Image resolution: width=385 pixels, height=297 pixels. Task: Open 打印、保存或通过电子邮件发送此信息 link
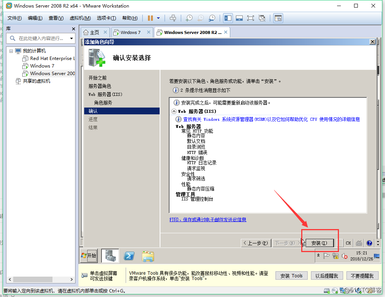[x=208, y=219]
